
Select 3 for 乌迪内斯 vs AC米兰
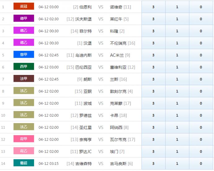click(x=154, y=55)
